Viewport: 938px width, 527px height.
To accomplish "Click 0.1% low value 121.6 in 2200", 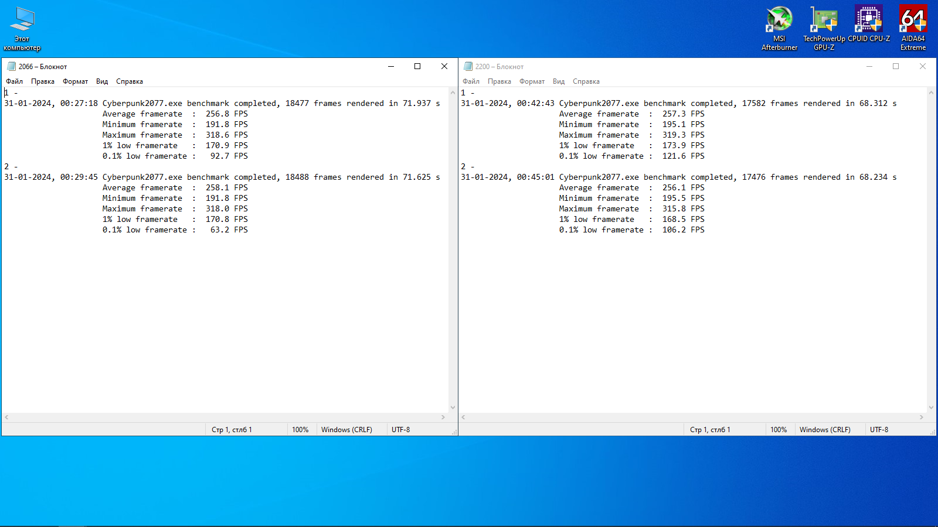I will [x=674, y=156].
